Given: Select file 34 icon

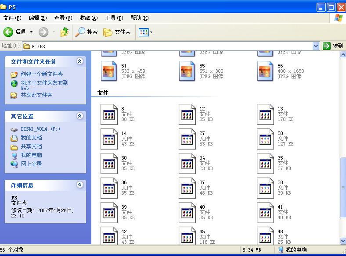Looking at the screenshot, I should coord(187,164).
